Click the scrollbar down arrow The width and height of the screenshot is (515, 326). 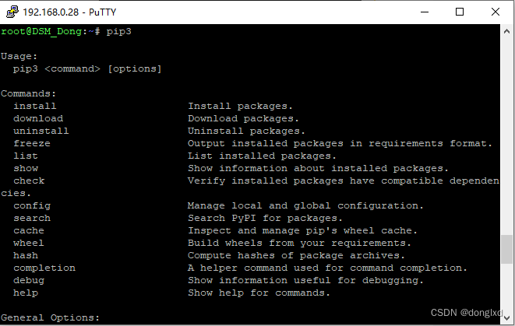pyautogui.click(x=507, y=319)
